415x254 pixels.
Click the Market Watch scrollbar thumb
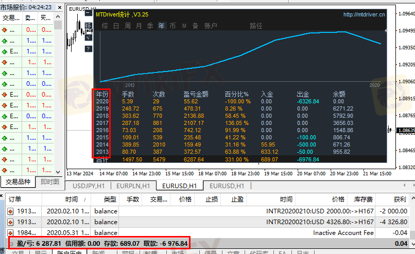point(58,25)
